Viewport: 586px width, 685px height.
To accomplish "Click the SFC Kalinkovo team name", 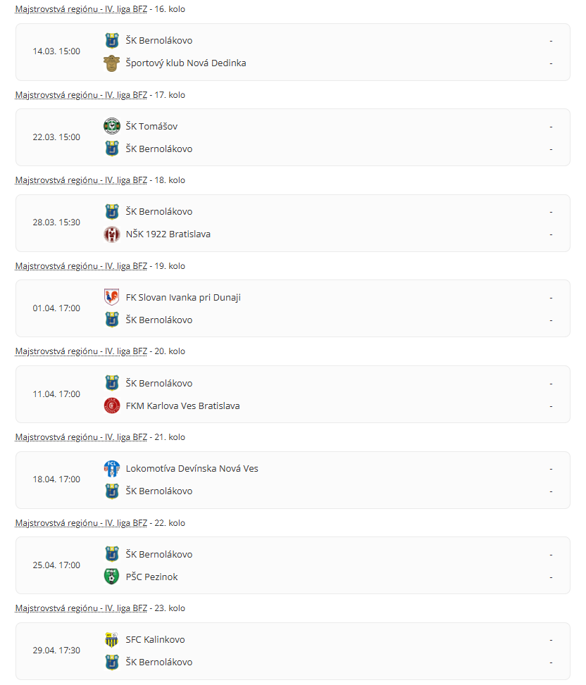I will tap(155, 640).
